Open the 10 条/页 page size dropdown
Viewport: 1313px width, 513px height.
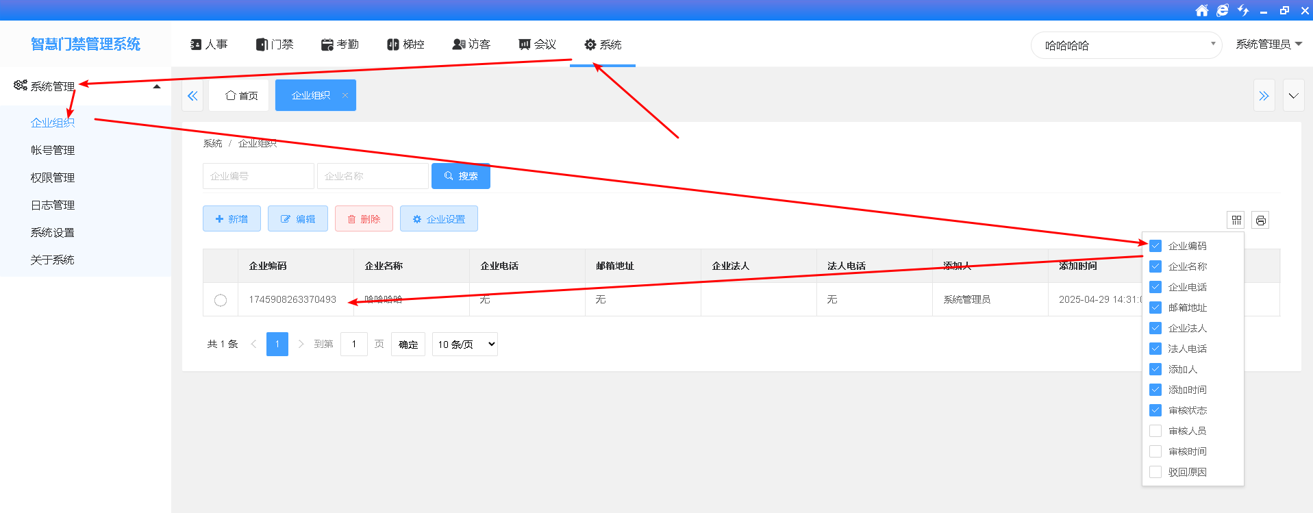coord(464,344)
